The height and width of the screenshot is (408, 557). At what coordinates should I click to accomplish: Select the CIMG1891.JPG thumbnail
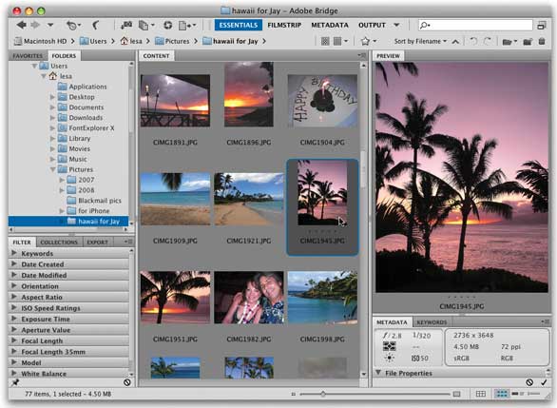pyautogui.click(x=175, y=101)
